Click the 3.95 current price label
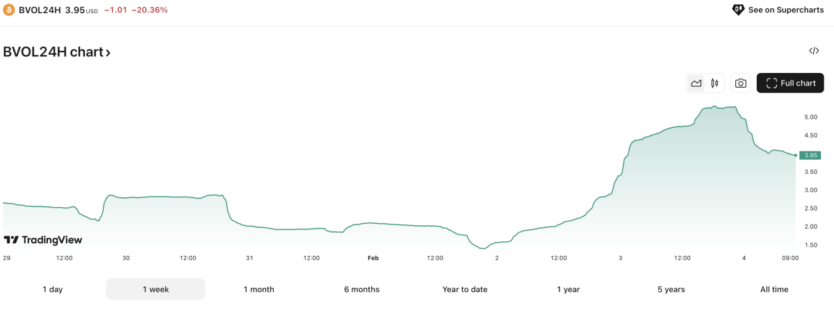Screen dimensions: 834x310 coord(810,155)
